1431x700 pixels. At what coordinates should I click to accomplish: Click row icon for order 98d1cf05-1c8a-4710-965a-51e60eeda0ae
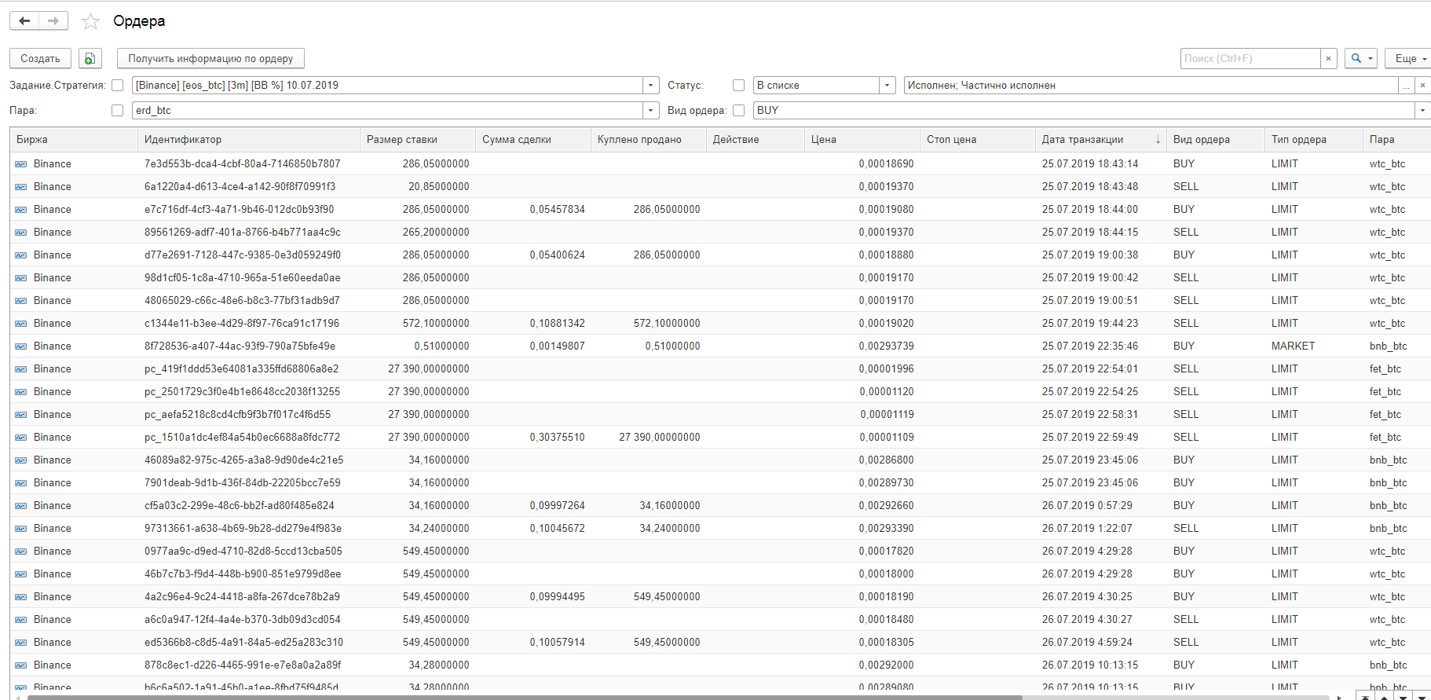coord(21,278)
